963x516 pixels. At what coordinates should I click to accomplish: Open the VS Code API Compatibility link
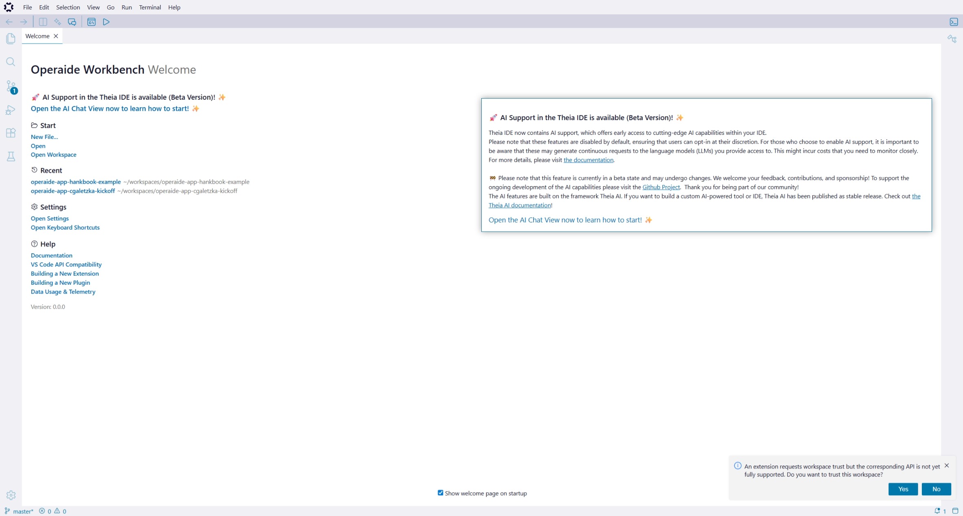(x=66, y=265)
